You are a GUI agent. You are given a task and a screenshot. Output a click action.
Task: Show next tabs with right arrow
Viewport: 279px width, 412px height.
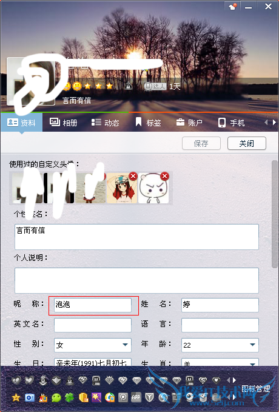(274, 123)
